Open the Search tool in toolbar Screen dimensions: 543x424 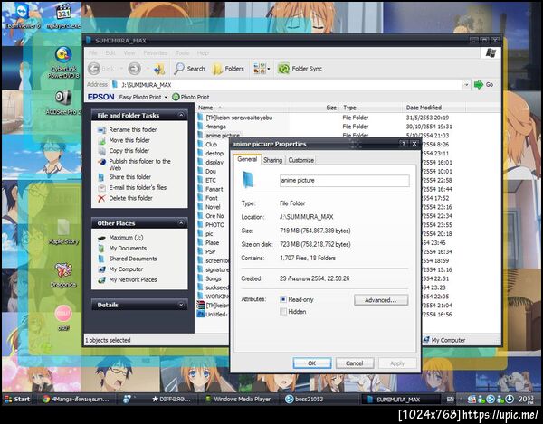tap(189, 69)
